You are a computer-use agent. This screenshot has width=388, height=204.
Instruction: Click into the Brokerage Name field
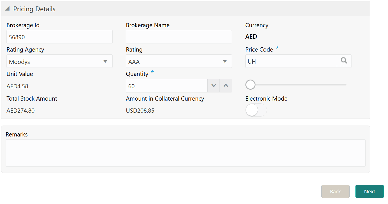[179, 37]
